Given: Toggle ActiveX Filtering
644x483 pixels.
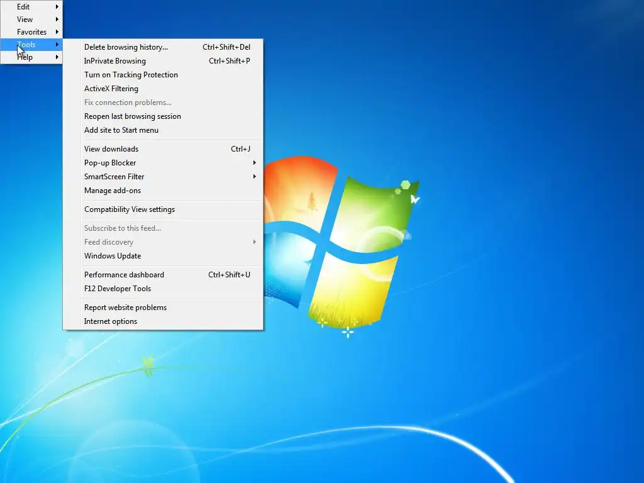Looking at the screenshot, I should pos(163,89).
